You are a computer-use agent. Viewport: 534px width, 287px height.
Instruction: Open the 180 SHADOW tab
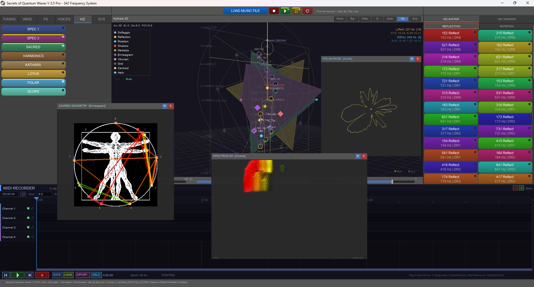tap(506, 19)
